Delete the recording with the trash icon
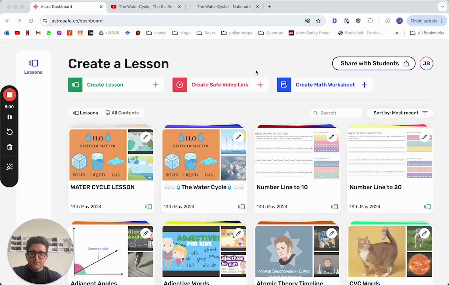Screen dimensions: 449x285 (x=10, y=147)
